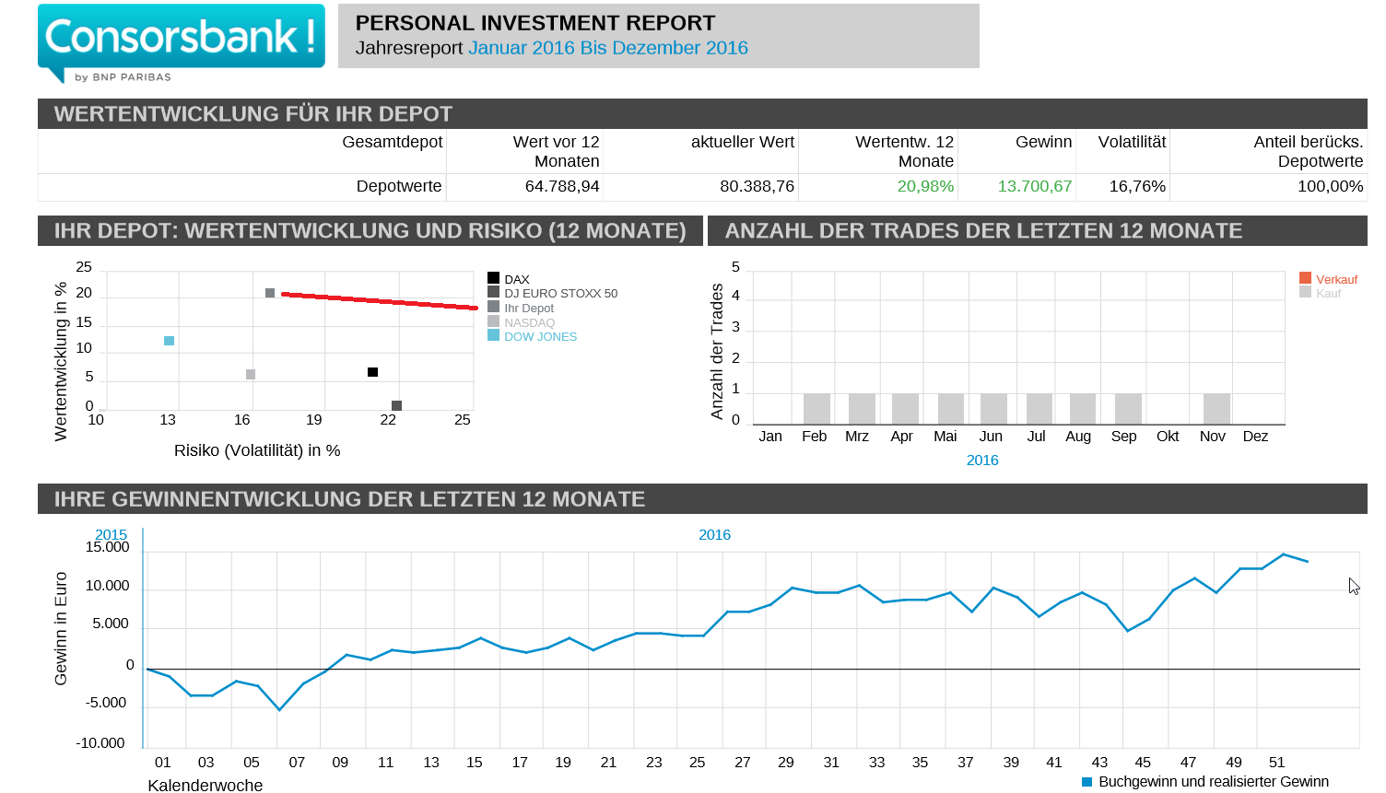1386x793 pixels.
Task: Click the November bar in trades chart
Action: pyautogui.click(x=1216, y=408)
